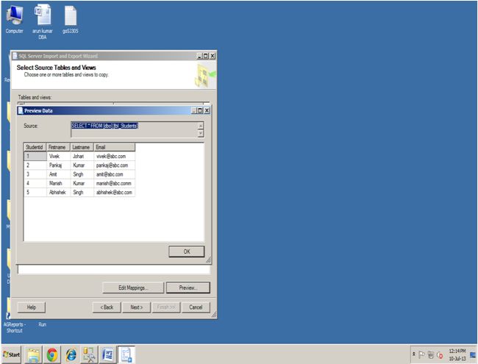Image resolution: width=478 pixels, height=364 pixels.
Task: Open the arun kumar DBA document icon
Action: [43, 21]
